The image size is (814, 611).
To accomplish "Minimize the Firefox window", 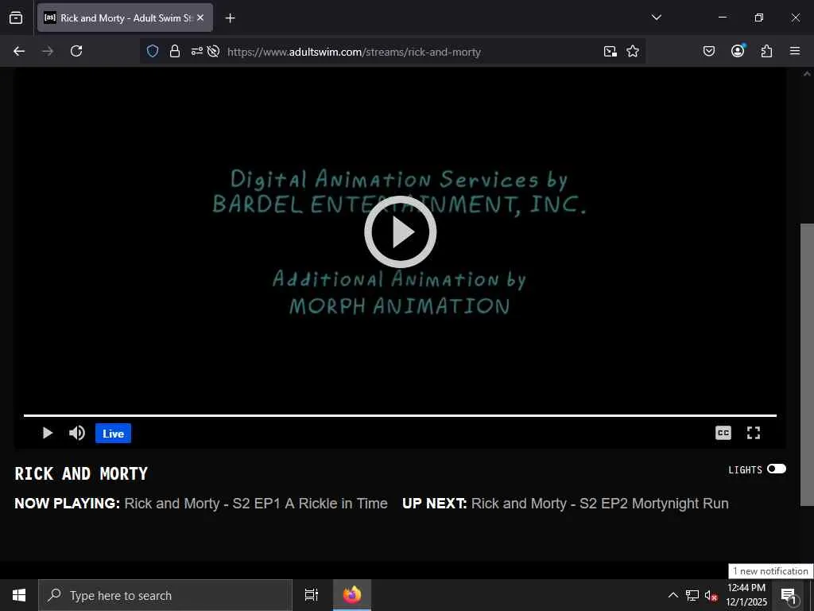I will coord(722,18).
